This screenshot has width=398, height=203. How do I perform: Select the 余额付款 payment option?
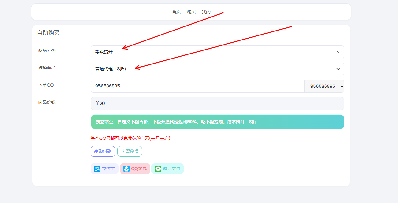tap(103, 151)
